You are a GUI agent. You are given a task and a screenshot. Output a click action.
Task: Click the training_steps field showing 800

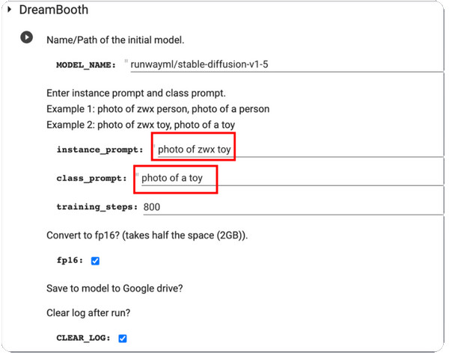[x=293, y=207]
